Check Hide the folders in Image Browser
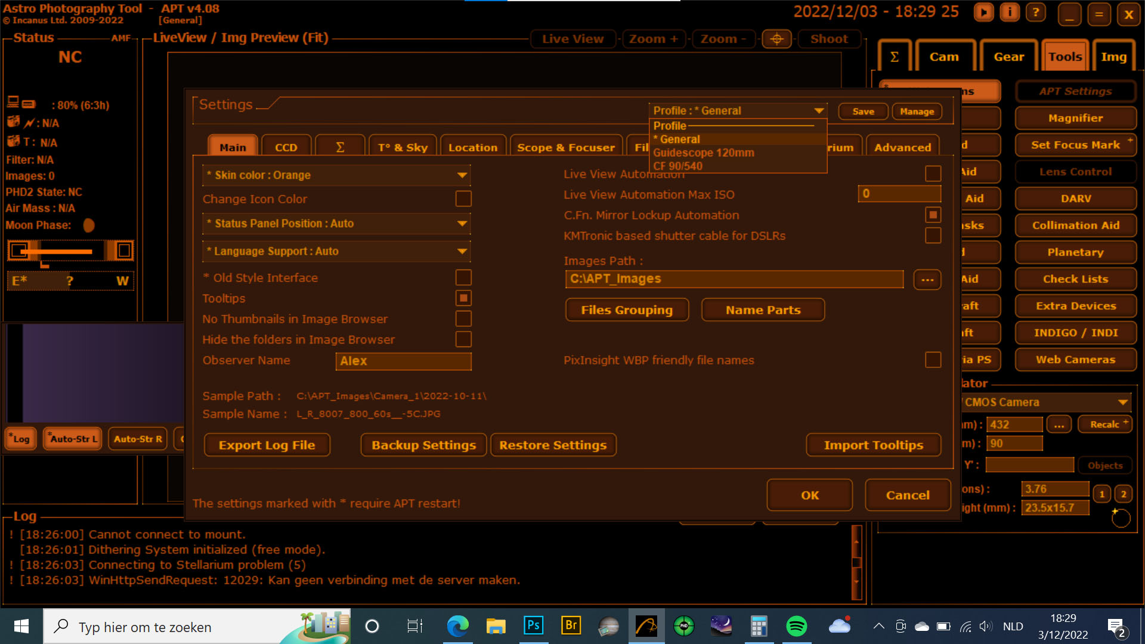Viewport: 1145px width, 644px height. 463,339
